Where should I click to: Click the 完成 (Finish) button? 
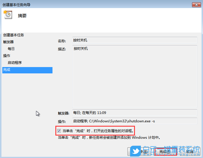pyautogui.click(x=166, y=151)
